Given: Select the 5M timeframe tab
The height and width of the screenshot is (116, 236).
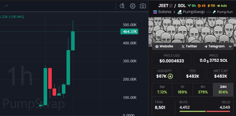Looking at the screenshot, I should pos(162,89).
